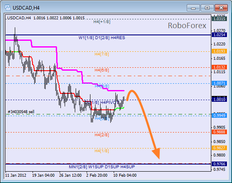Click the H4[2/8] level label
232x183 pixels.
[x=102, y=135]
